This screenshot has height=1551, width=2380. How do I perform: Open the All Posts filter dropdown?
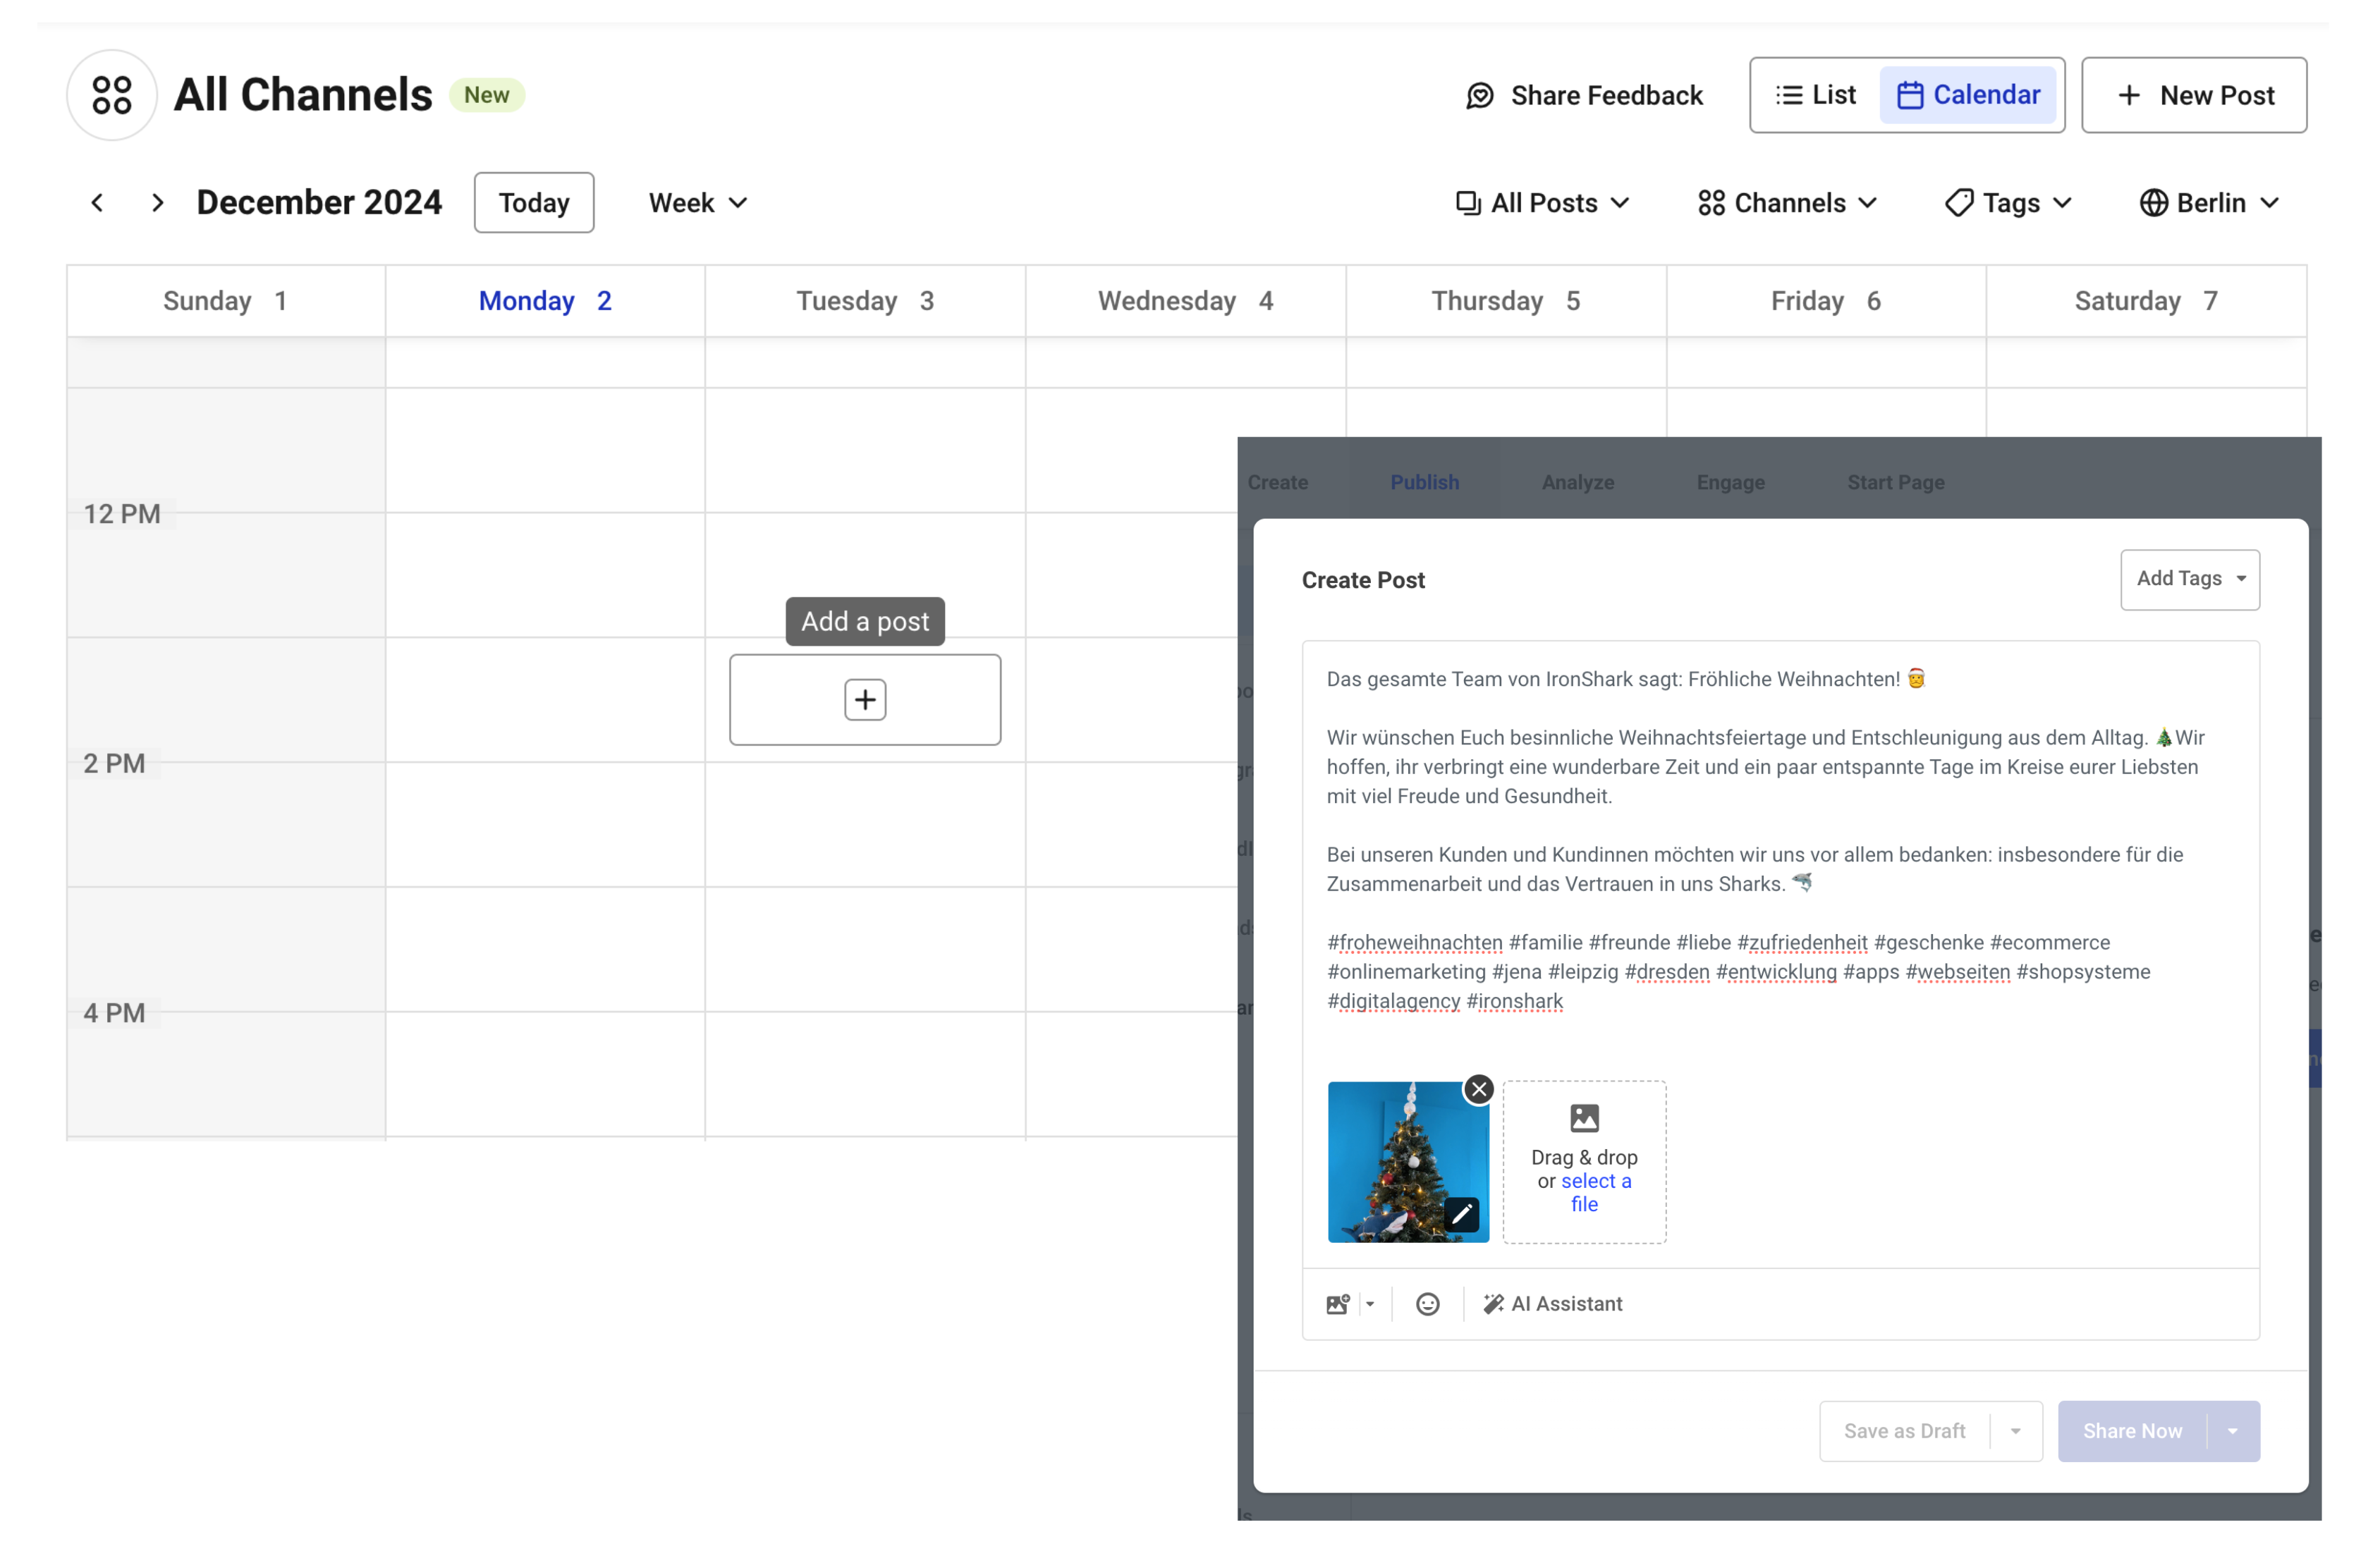pyautogui.click(x=1542, y=203)
